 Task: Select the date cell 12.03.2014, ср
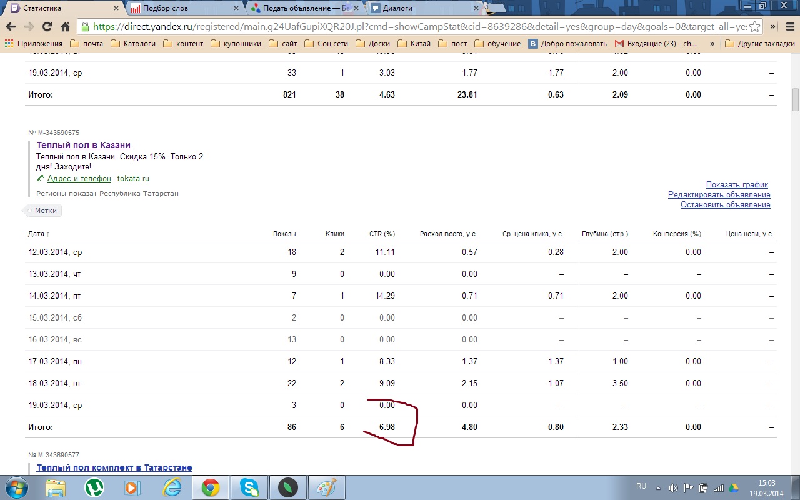pos(55,252)
